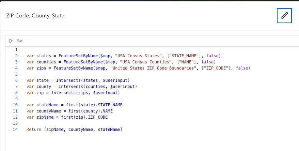The width and height of the screenshot is (299, 151).
Task: Click first(county) on line 11
Action: (x=84, y=111)
